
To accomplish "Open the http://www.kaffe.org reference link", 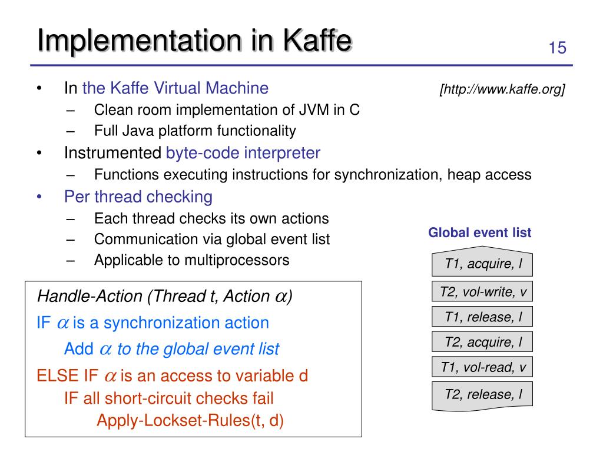I will (502, 89).
